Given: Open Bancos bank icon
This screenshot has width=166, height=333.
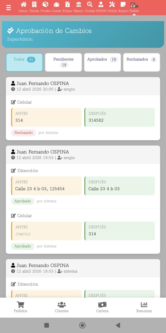Looking at the screenshot, I should pyautogui.click(x=79, y=5).
